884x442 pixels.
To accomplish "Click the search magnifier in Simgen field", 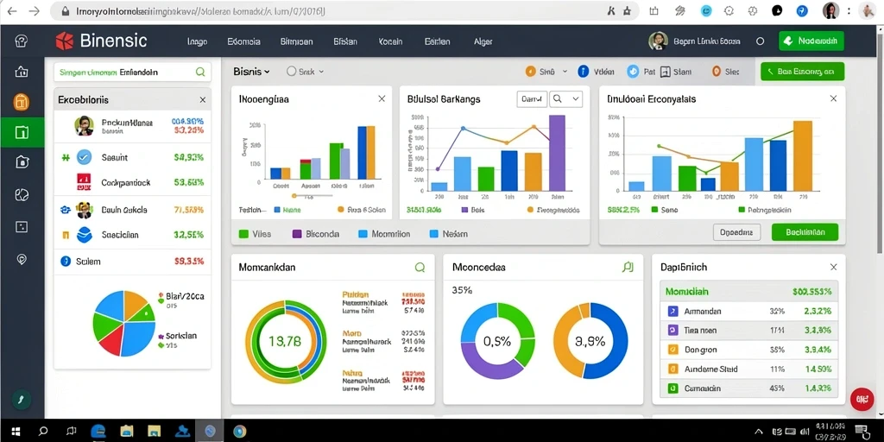I will tap(200, 73).
